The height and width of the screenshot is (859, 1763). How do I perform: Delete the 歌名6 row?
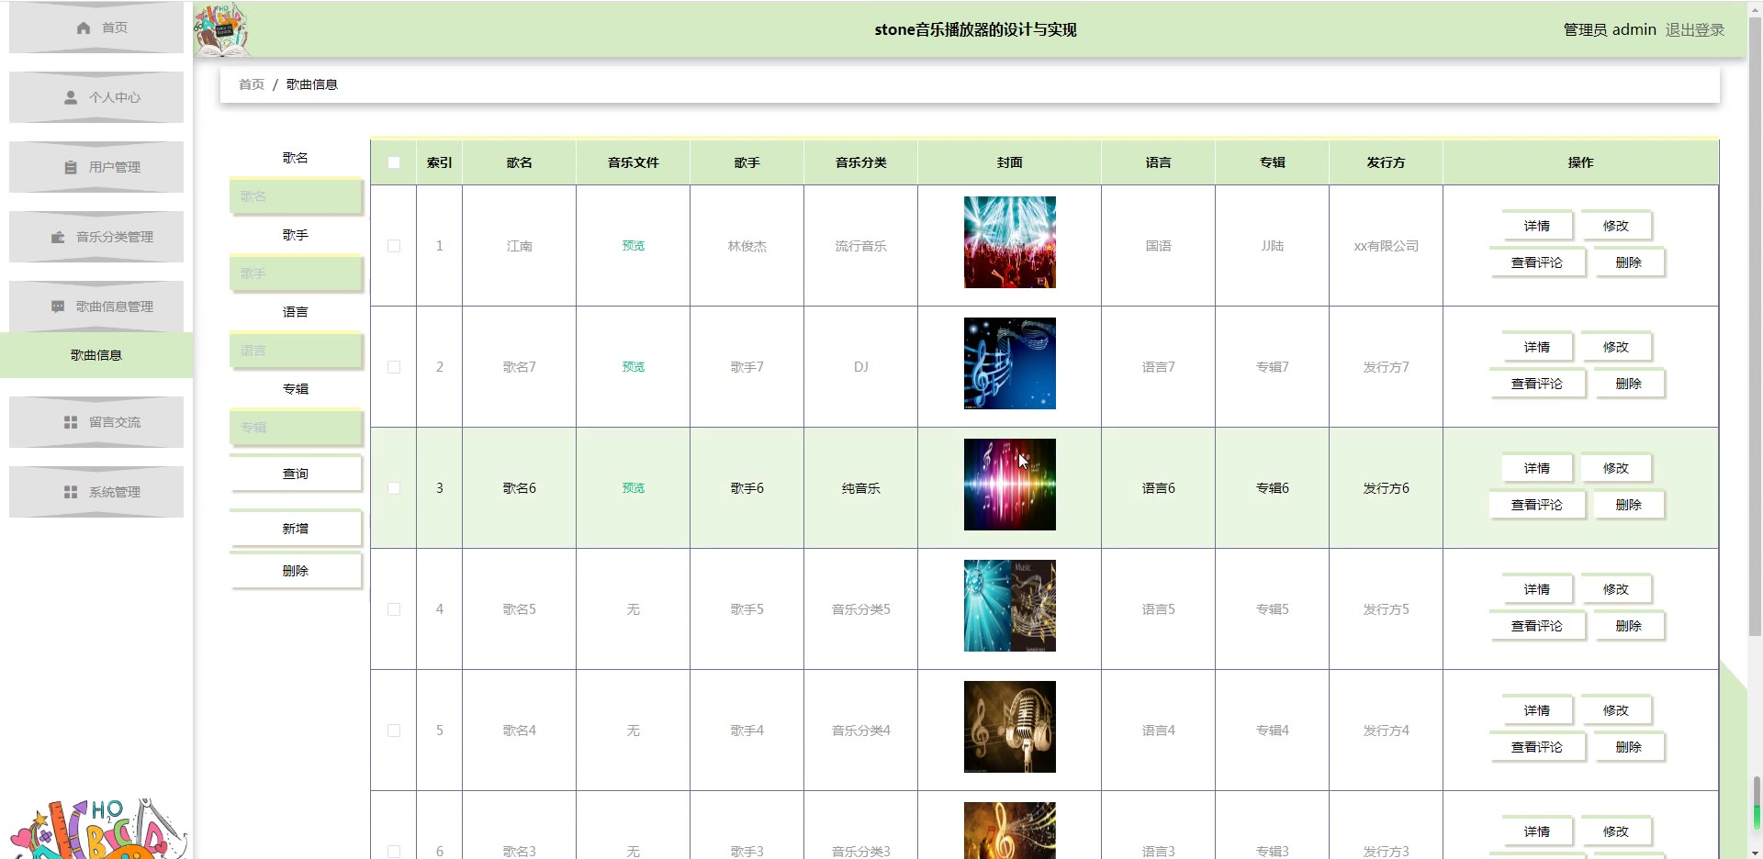click(x=1629, y=505)
